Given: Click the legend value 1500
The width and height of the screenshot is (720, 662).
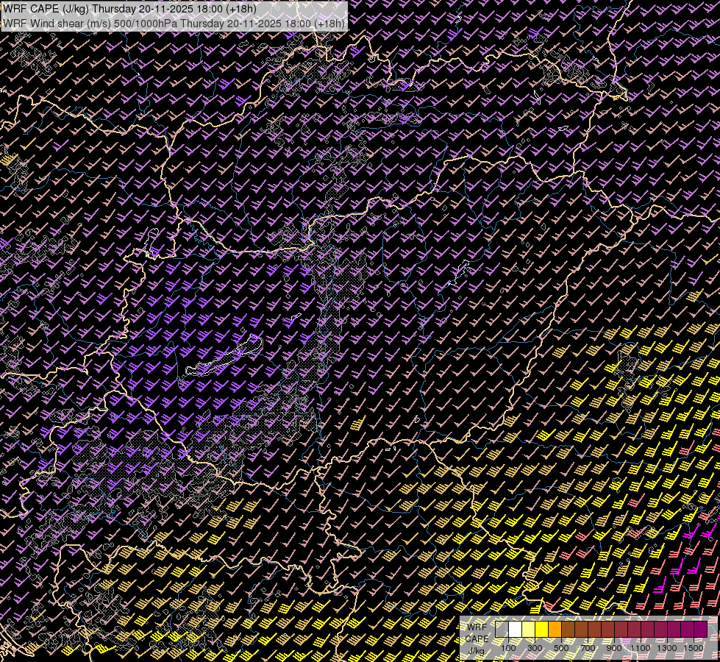Looking at the screenshot, I should (x=694, y=648).
